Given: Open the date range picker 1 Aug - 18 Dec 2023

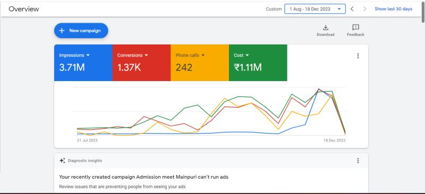Looking at the screenshot, I should click(315, 9).
